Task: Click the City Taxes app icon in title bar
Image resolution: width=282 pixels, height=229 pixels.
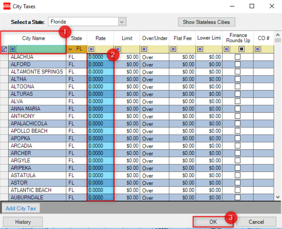Action: pos(7,6)
